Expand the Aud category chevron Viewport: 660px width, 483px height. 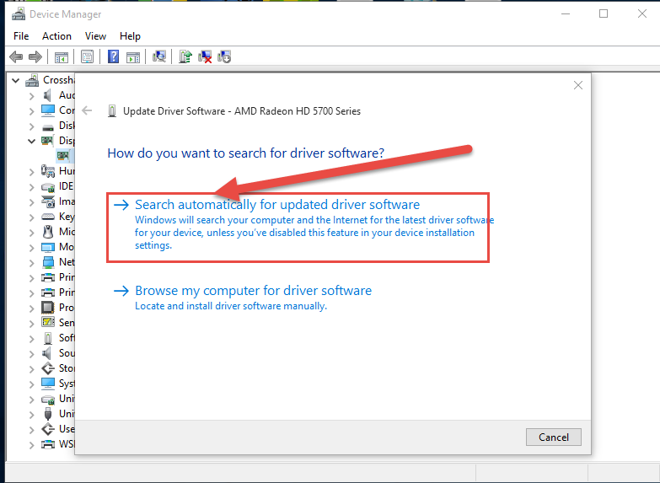pyautogui.click(x=31, y=96)
